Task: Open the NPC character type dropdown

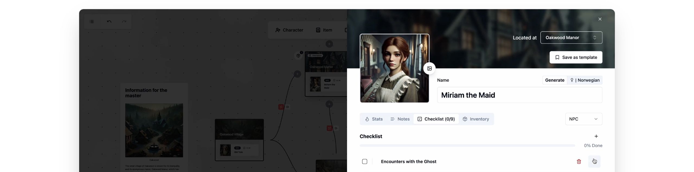Action: point(584,119)
